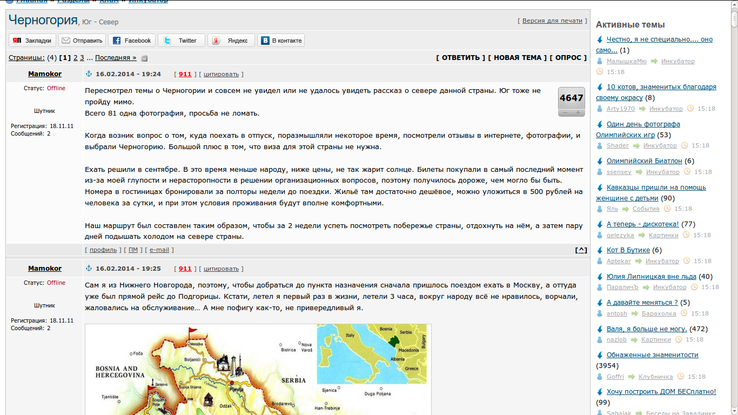
Task: Share the topic via Отправить email button
Action: pos(82,41)
